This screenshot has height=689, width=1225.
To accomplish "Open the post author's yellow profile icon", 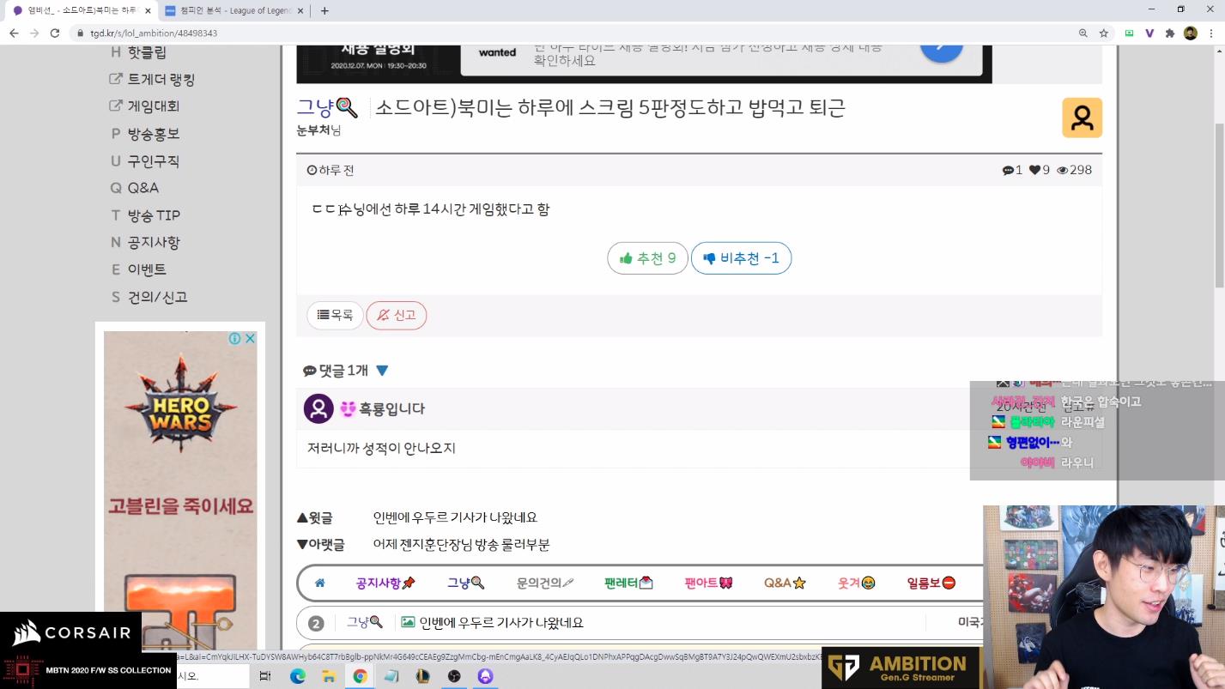I will (1082, 118).
